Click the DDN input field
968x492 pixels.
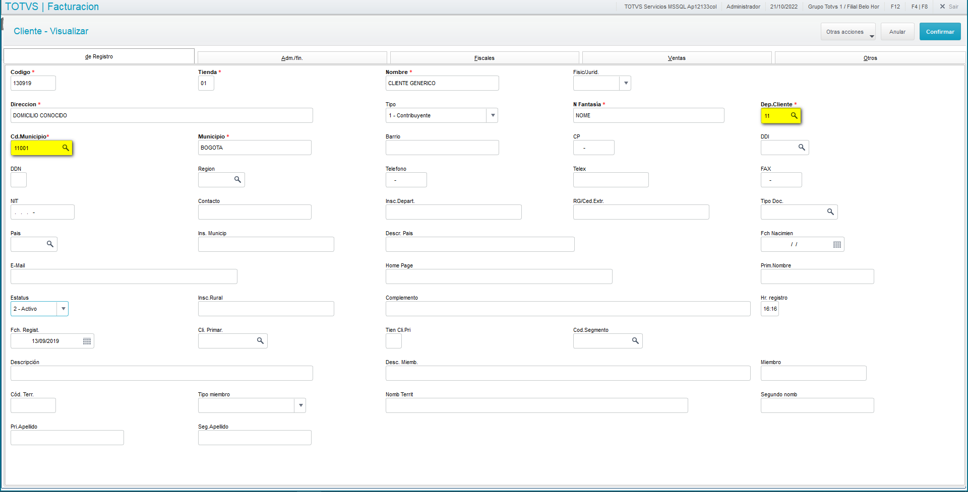(x=19, y=180)
